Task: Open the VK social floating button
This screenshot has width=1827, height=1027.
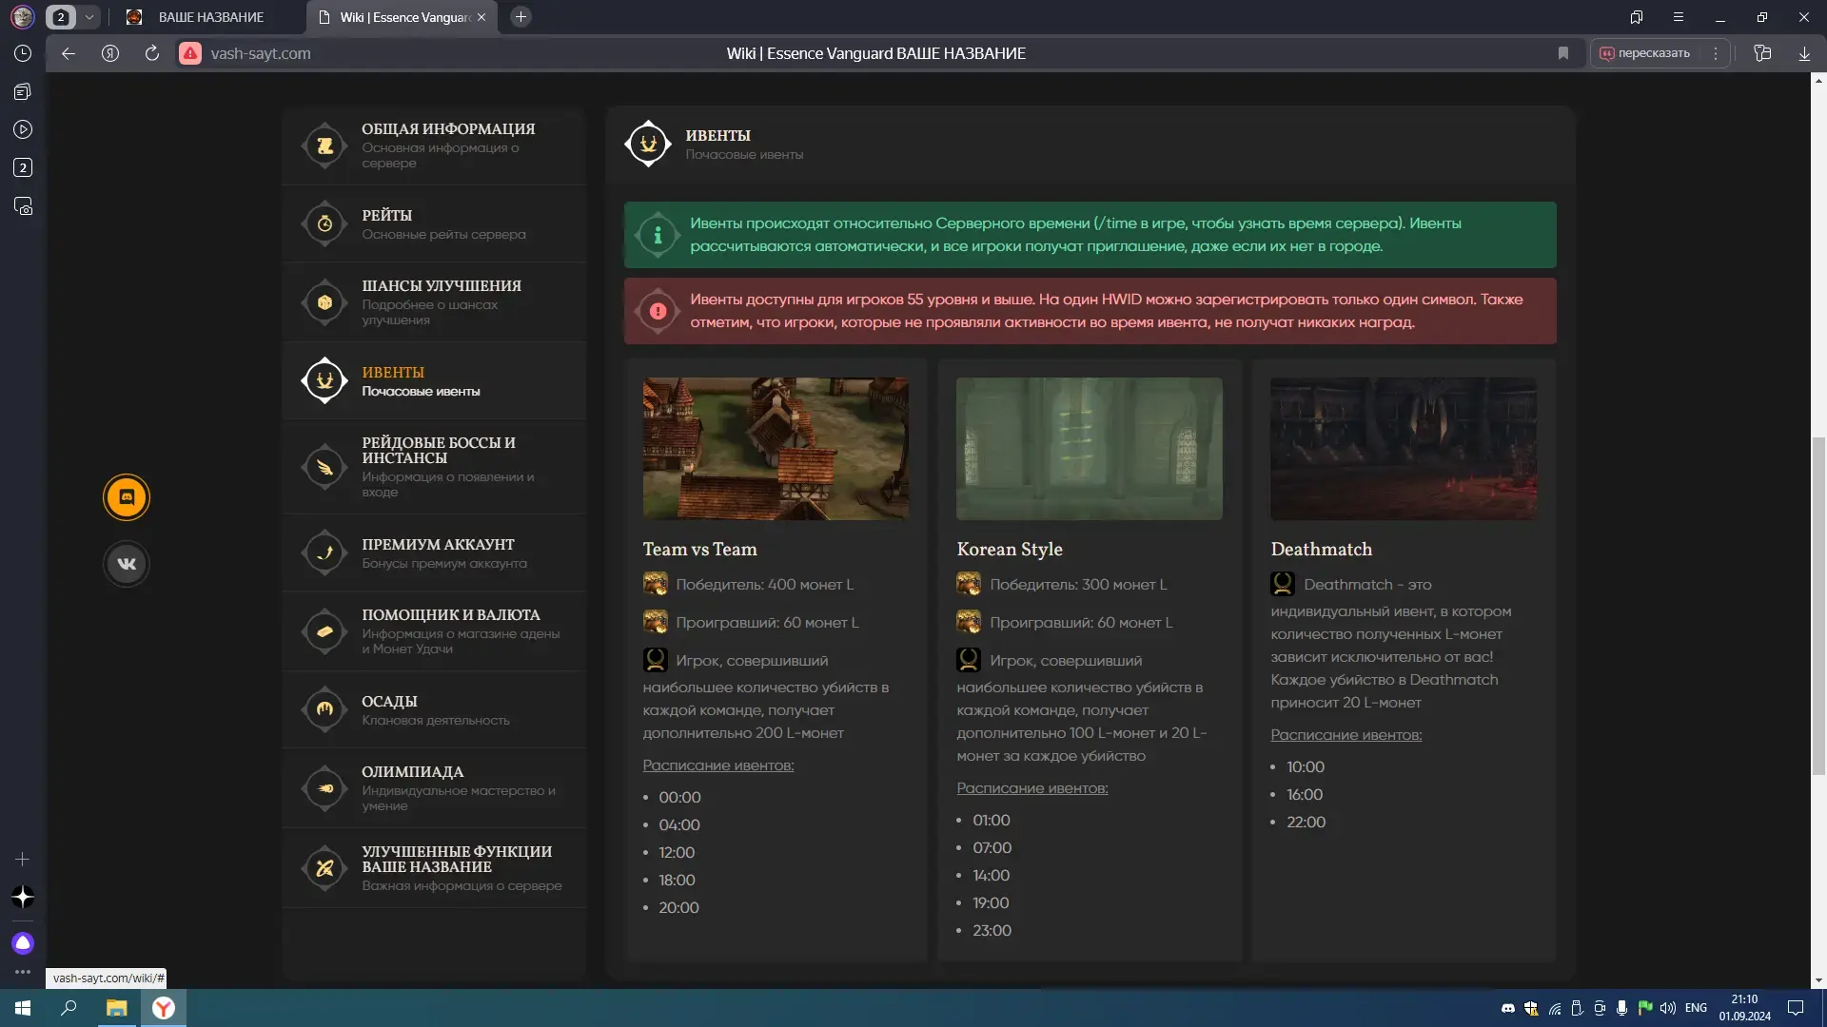Action: coord(127,564)
